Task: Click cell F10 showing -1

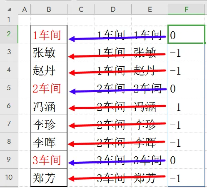Action: pos(187,178)
